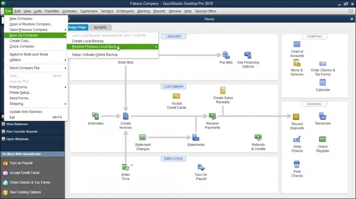The image size is (356, 199).
Task: Select the Estimates icon
Action: tap(95, 116)
